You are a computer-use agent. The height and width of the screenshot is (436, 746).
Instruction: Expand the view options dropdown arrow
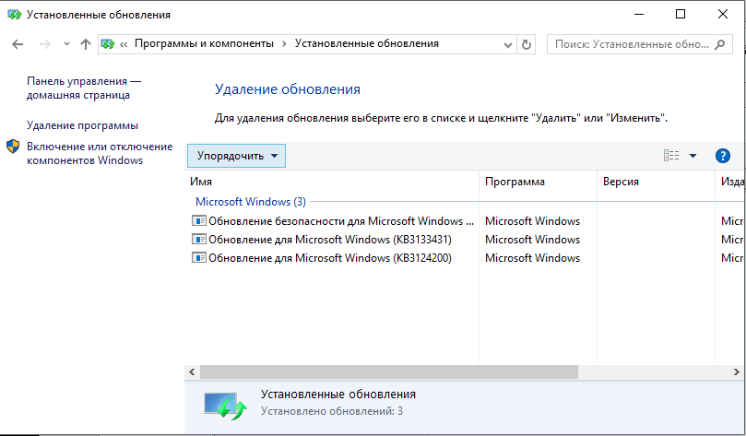click(x=693, y=156)
